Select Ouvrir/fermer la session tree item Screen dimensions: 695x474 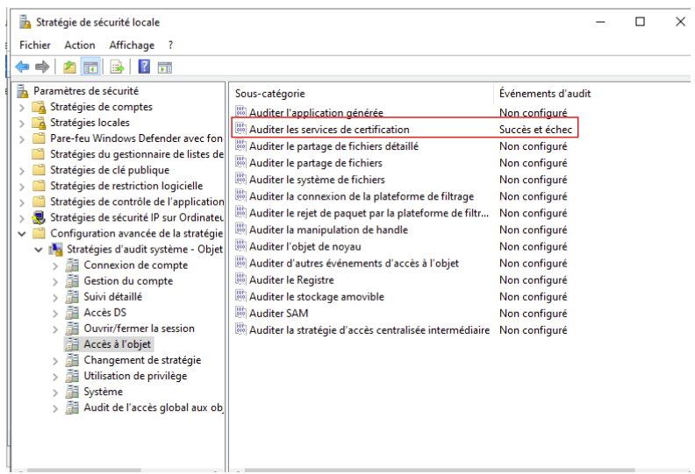click(x=139, y=329)
